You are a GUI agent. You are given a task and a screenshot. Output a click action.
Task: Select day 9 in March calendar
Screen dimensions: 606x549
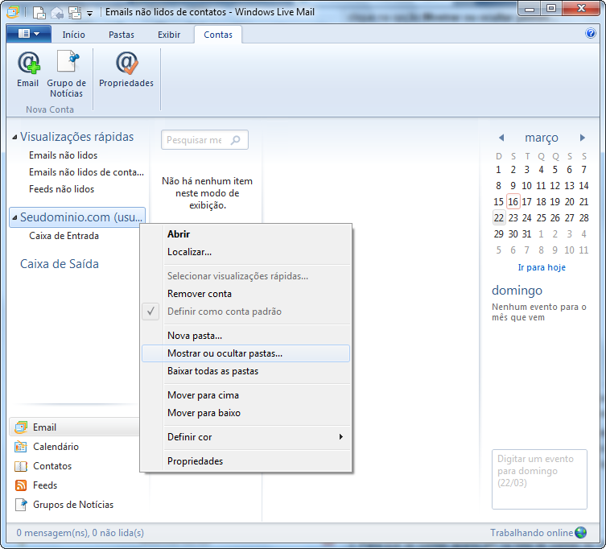click(x=513, y=186)
